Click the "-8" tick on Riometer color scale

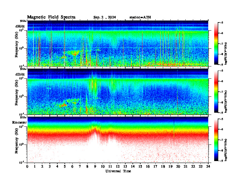222,150
